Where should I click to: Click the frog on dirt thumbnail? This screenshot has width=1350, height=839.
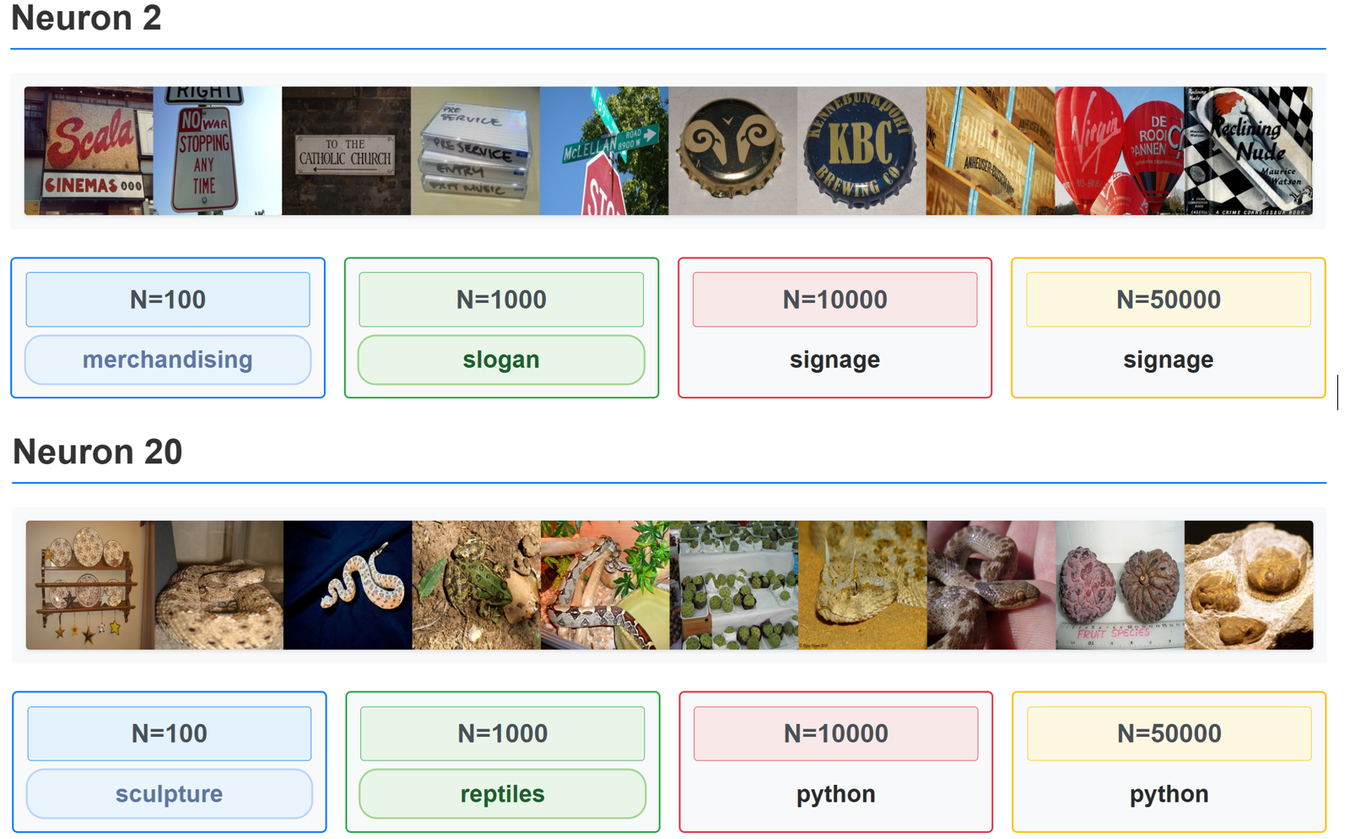click(476, 585)
